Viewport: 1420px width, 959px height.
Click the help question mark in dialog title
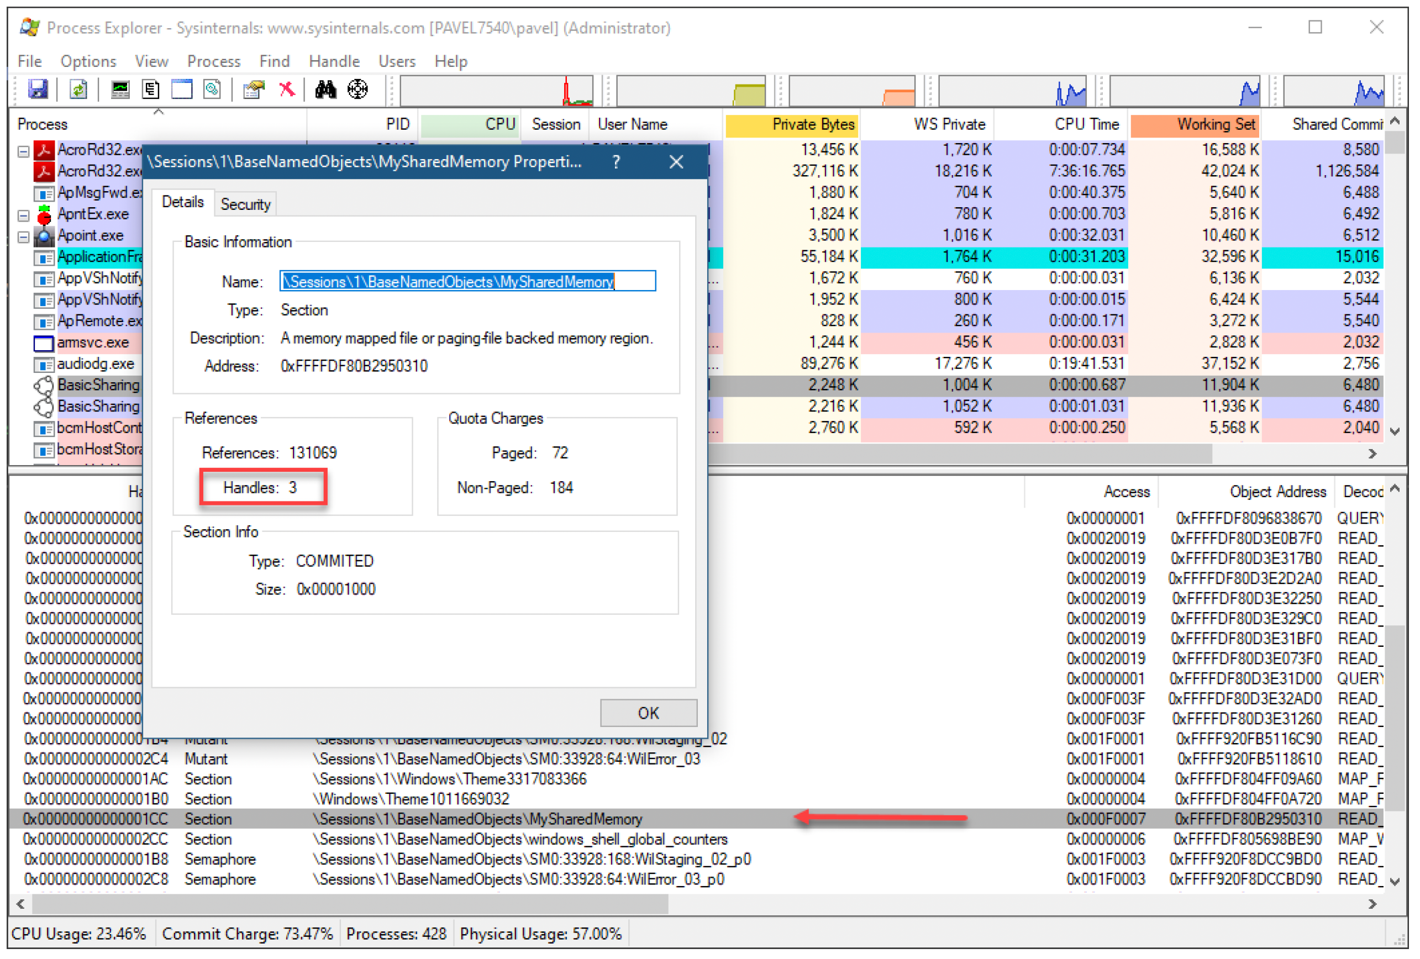coord(617,162)
